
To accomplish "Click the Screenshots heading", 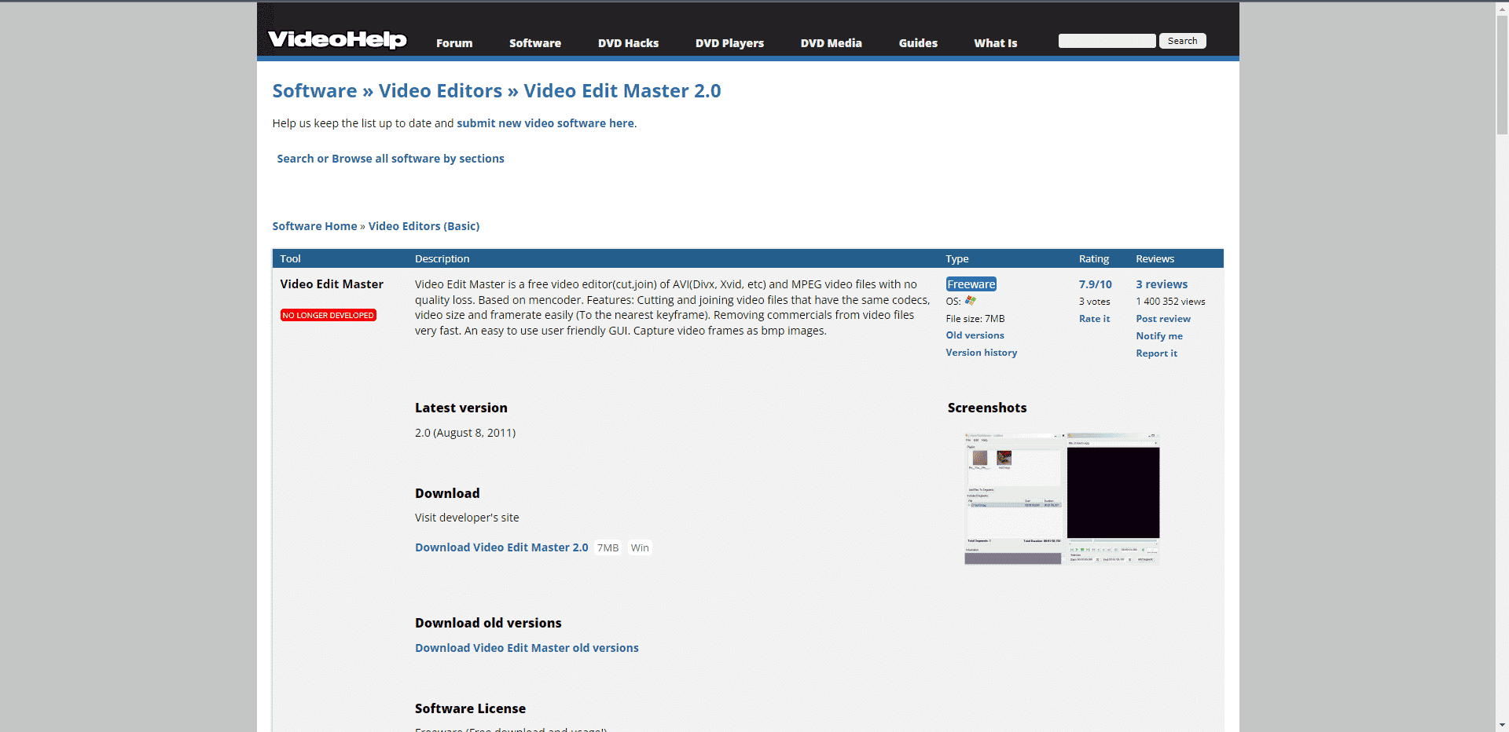I will [987, 408].
